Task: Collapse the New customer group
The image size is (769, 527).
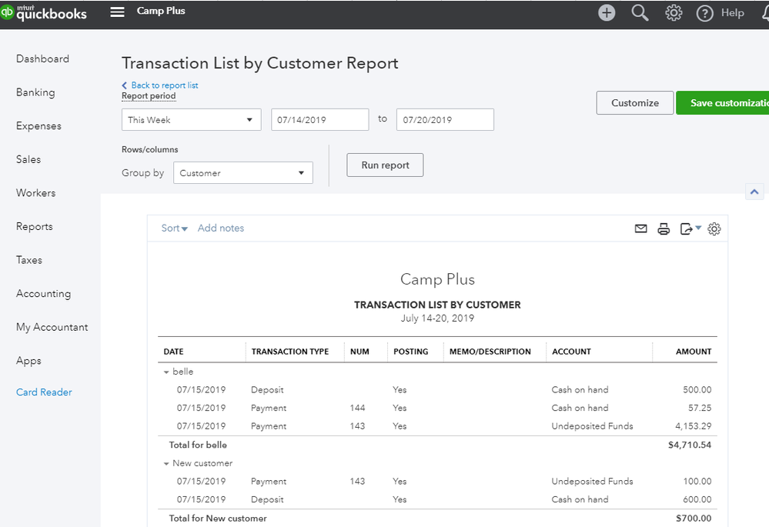Action: click(166, 464)
